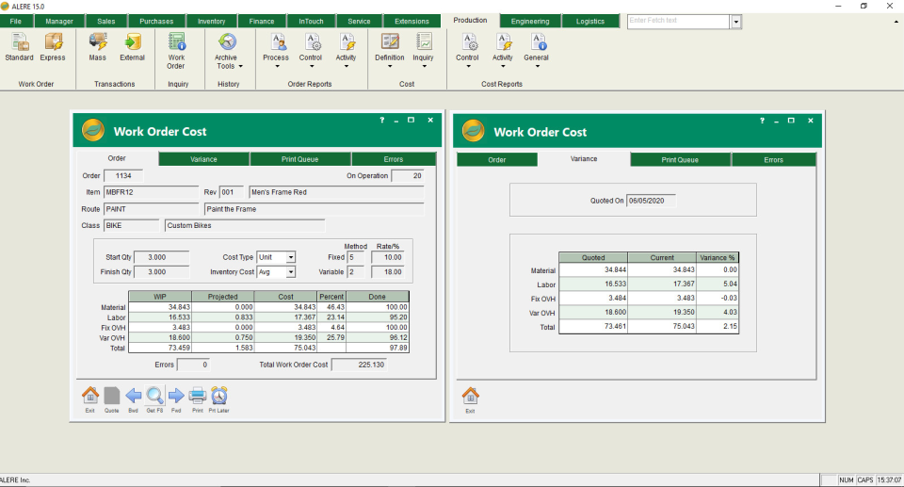Viewport: 904px width, 487px height.
Task: Open the Inventory Cost dropdown
Action: pos(291,272)
